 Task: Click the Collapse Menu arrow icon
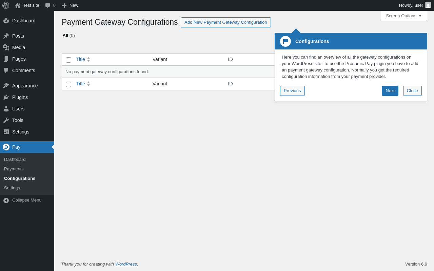[6, 200]
